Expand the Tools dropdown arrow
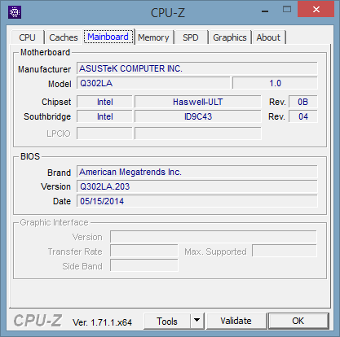Viewport: 340px width, 337px height. pyautogui.click(x=197, y=322)
